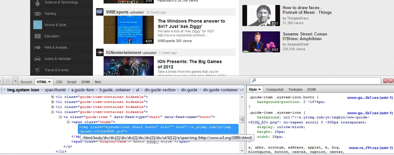Open the Yerleşim side tab
Screen dimensions: 394x155
click(295, 89)
